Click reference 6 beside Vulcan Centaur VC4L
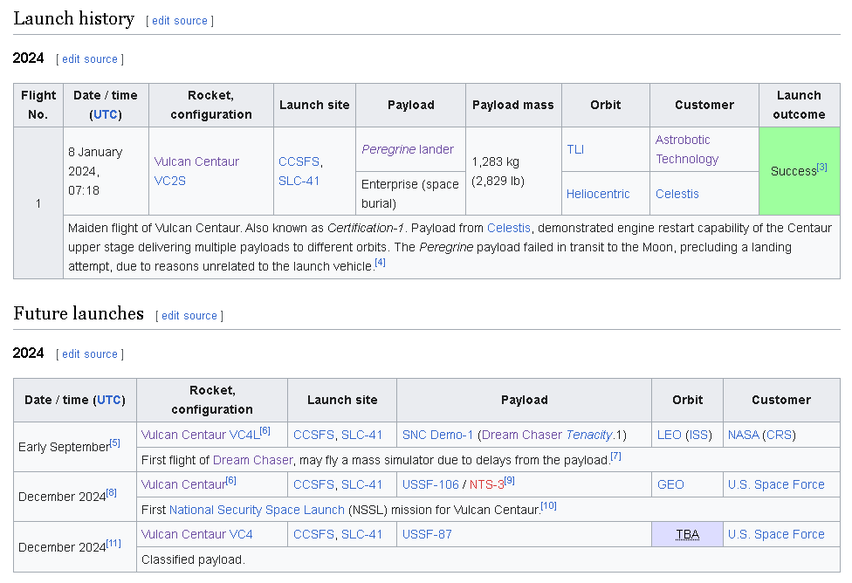Viewport: 852px width, 583px height. (265, 431)
